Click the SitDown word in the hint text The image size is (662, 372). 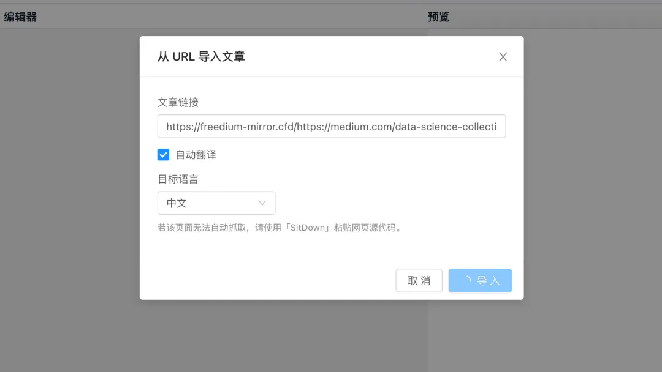click(307, 228)
